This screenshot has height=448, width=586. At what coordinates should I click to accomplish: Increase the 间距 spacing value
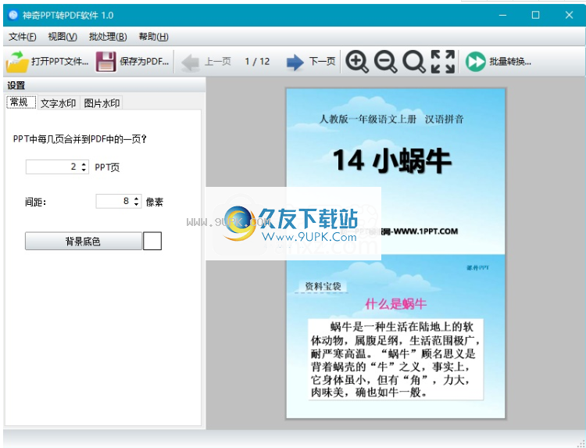137,198
